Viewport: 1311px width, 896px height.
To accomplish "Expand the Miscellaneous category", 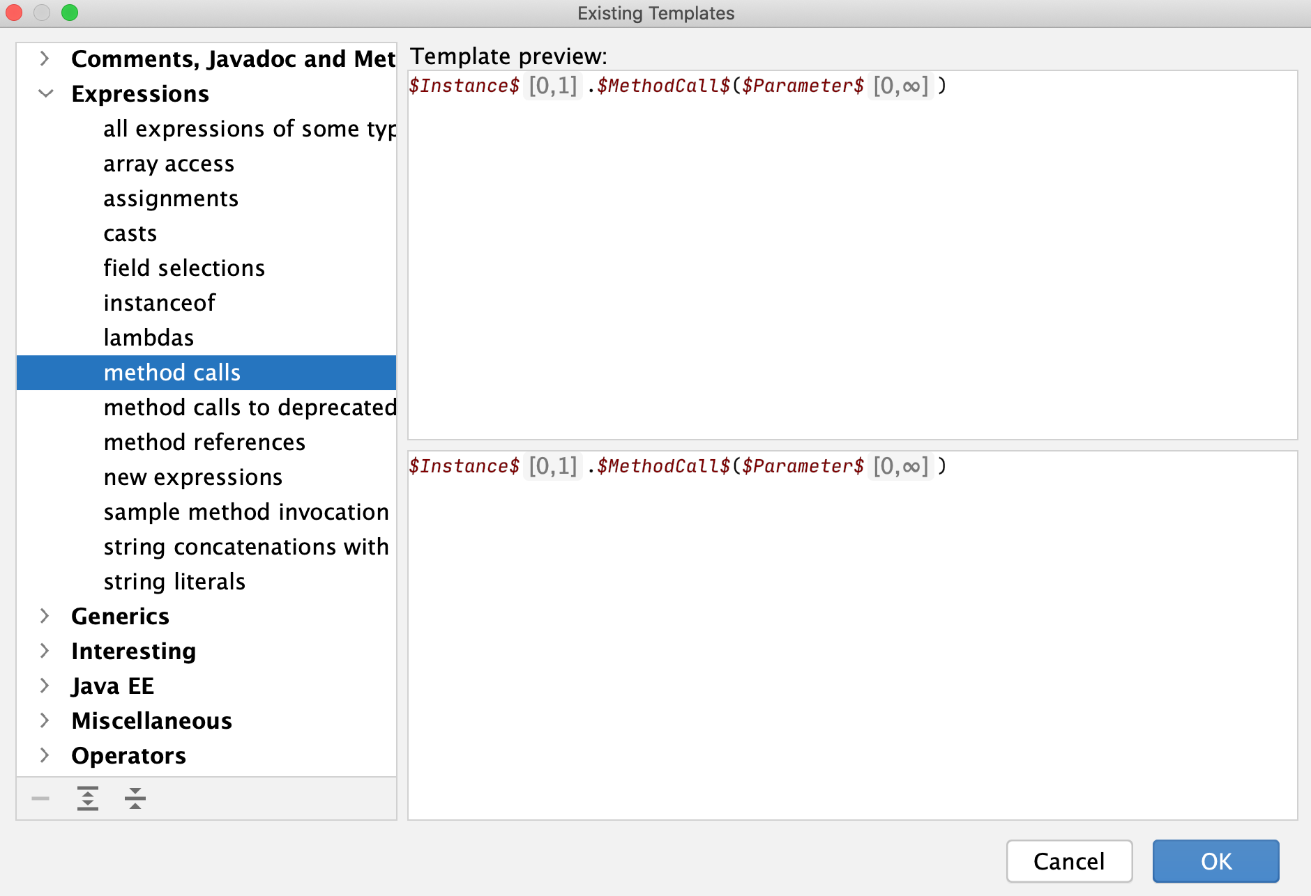I will coord(45,720).
